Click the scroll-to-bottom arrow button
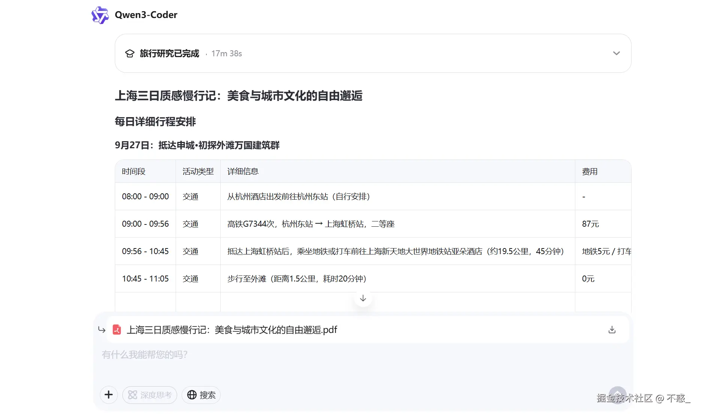This screenshot has height=414, width=701. click(363, 298)
